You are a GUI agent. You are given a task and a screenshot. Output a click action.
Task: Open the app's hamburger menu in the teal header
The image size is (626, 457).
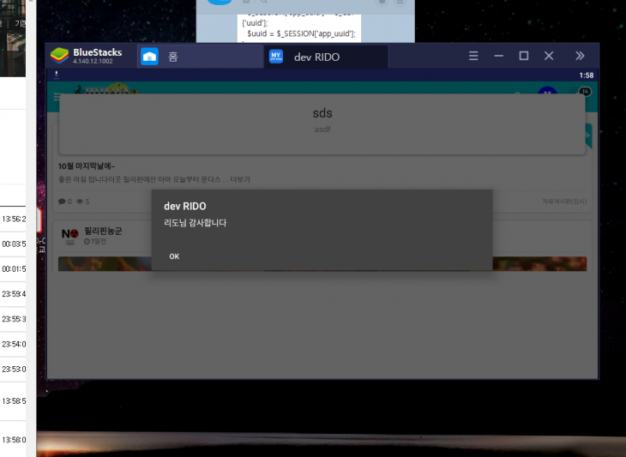tap(57, 97)
